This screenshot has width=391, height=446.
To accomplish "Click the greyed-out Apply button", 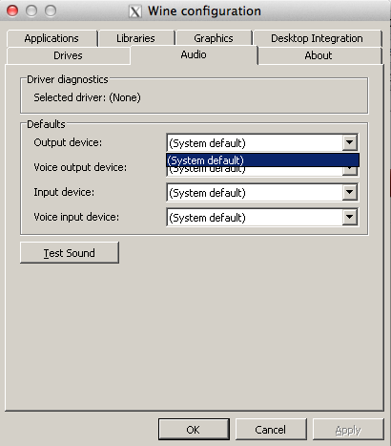I will tap(348, 430).
